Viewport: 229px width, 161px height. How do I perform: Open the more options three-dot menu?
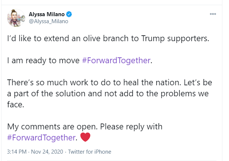213,14
